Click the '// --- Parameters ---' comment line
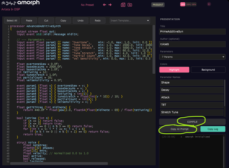Viewport: 229px width, 168px height. (x=34, y=40)
